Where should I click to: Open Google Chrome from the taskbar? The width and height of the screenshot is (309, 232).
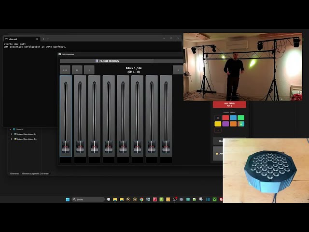click(141, 200)
